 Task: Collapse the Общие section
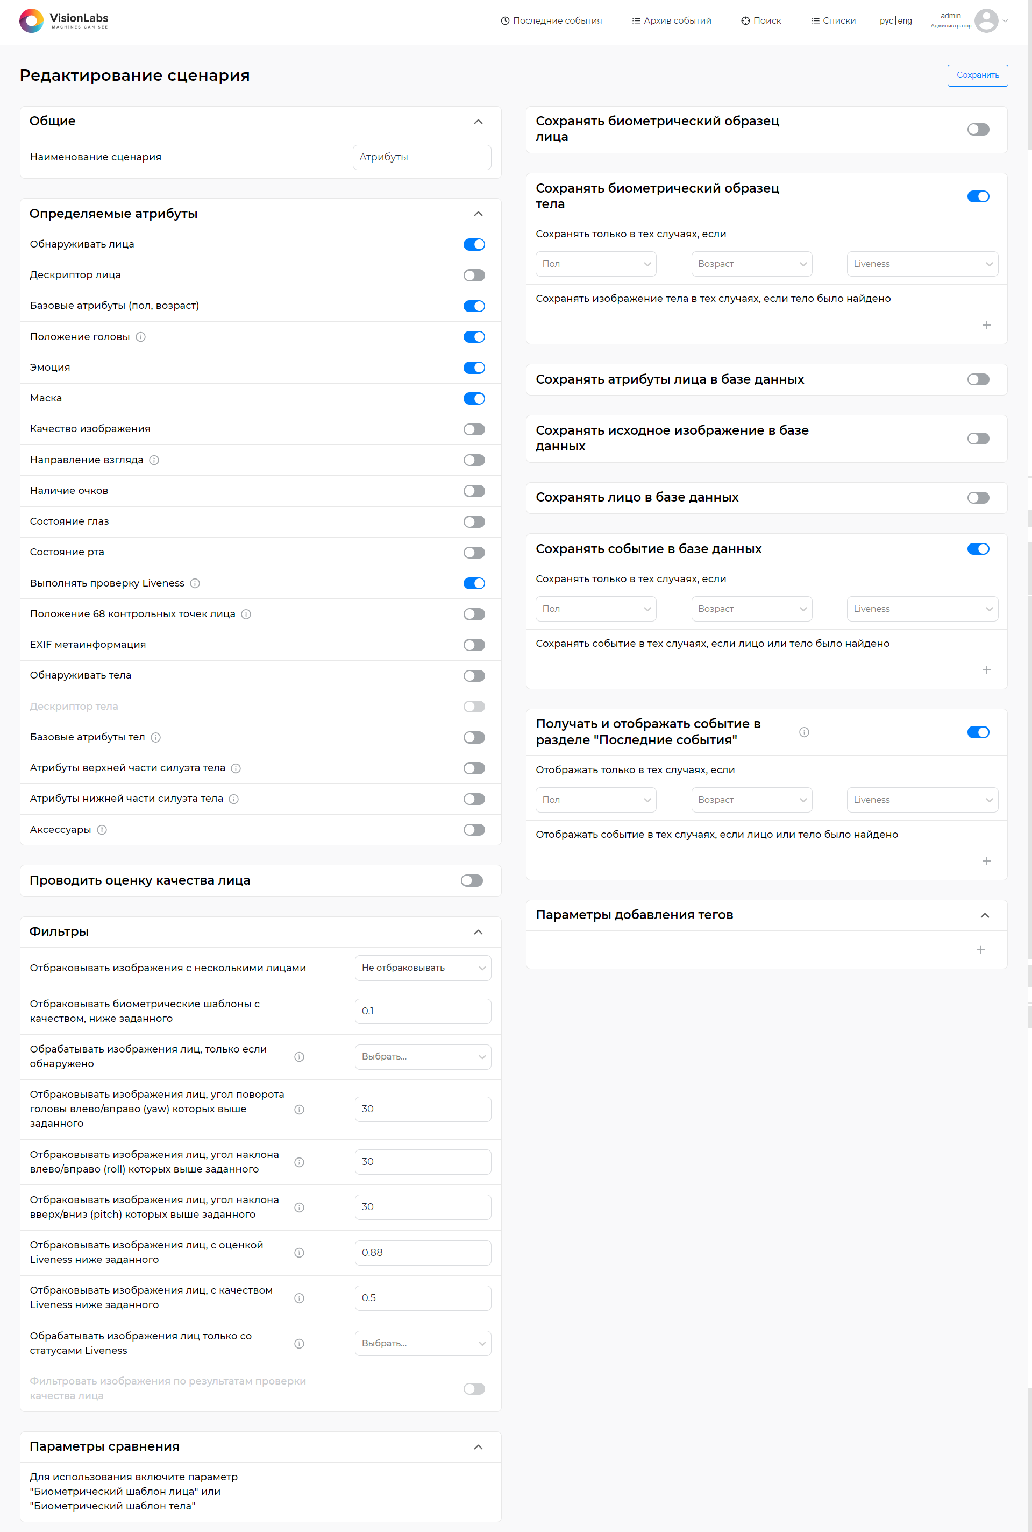[479, 122]
